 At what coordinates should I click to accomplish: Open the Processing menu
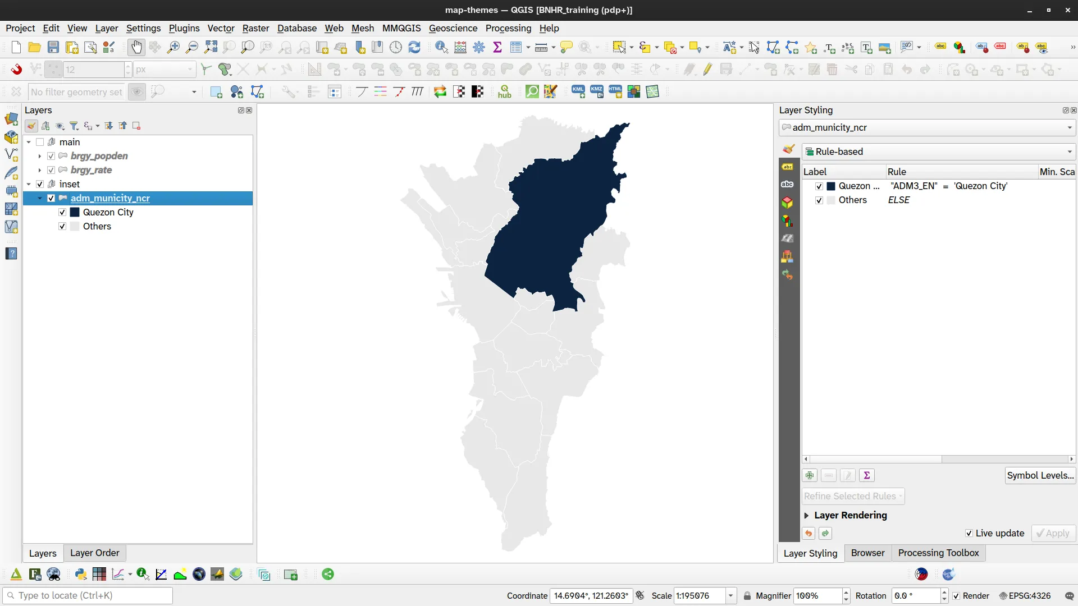[x=508, y=28]
